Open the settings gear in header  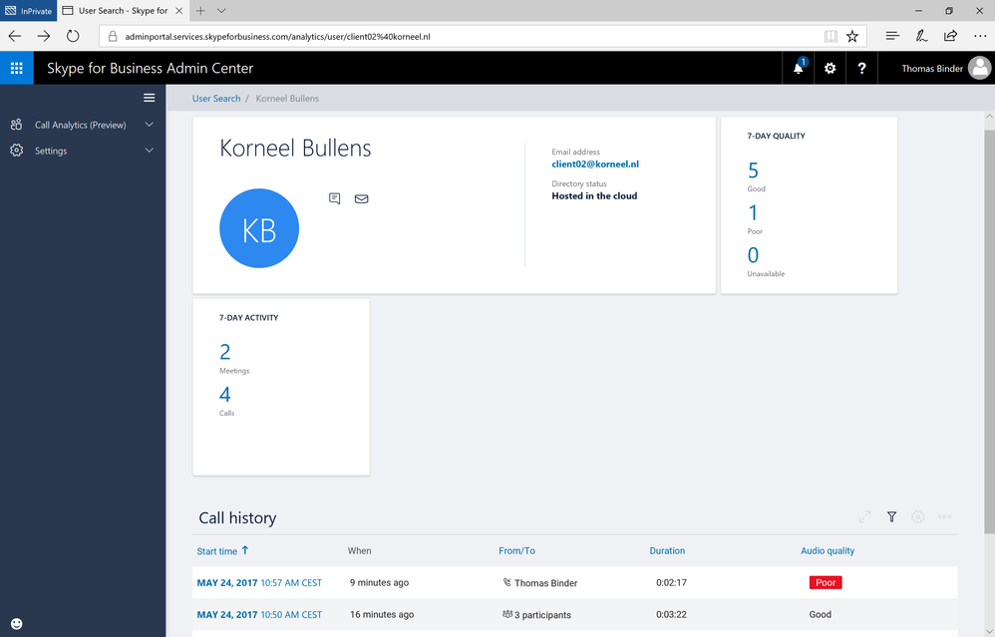pos(830,68)
